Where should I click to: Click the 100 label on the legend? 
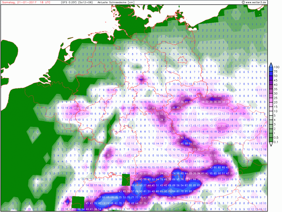(x=277, y=67)
